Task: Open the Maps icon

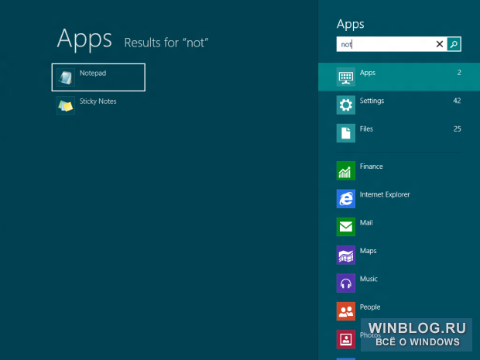Action: point(346,255)
